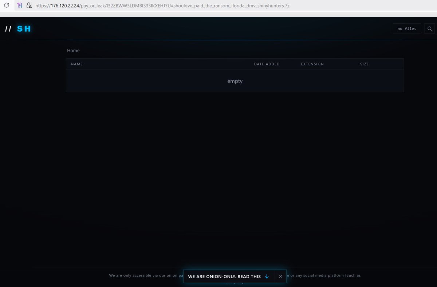The image size is (437, 287).
Task: Dismiss the onion-only banner with X
Action: [280, 276]
